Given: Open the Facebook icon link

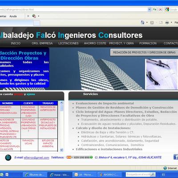Looking at the screenshot, I should tap(176, 157).
